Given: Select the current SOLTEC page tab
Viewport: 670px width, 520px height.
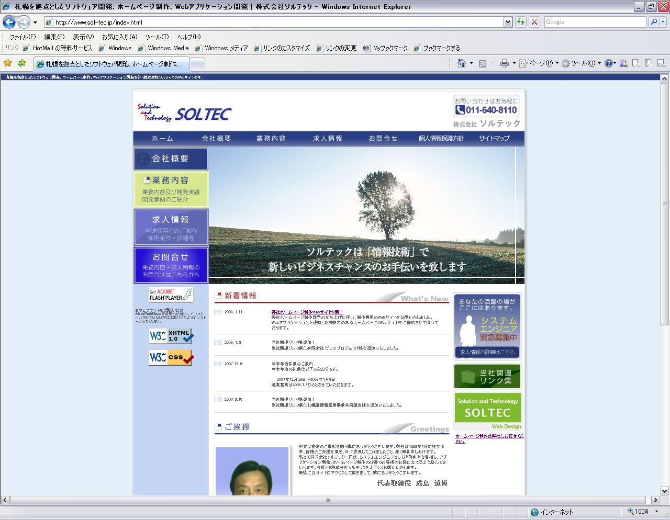Looking at the screenshot, I should click(x=110, y=64).
